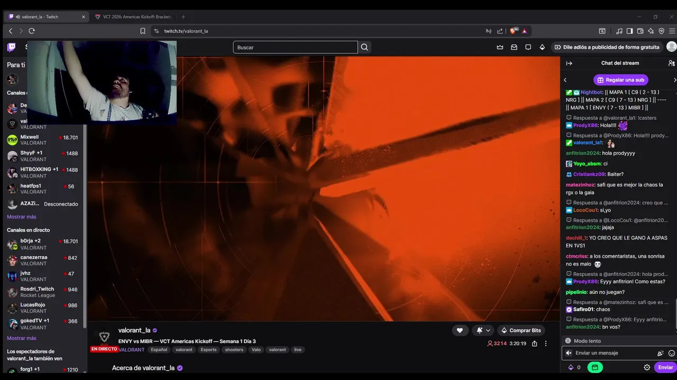
Task: Open Twitch whispers speech bubble icon
Action: click(528, 47)
